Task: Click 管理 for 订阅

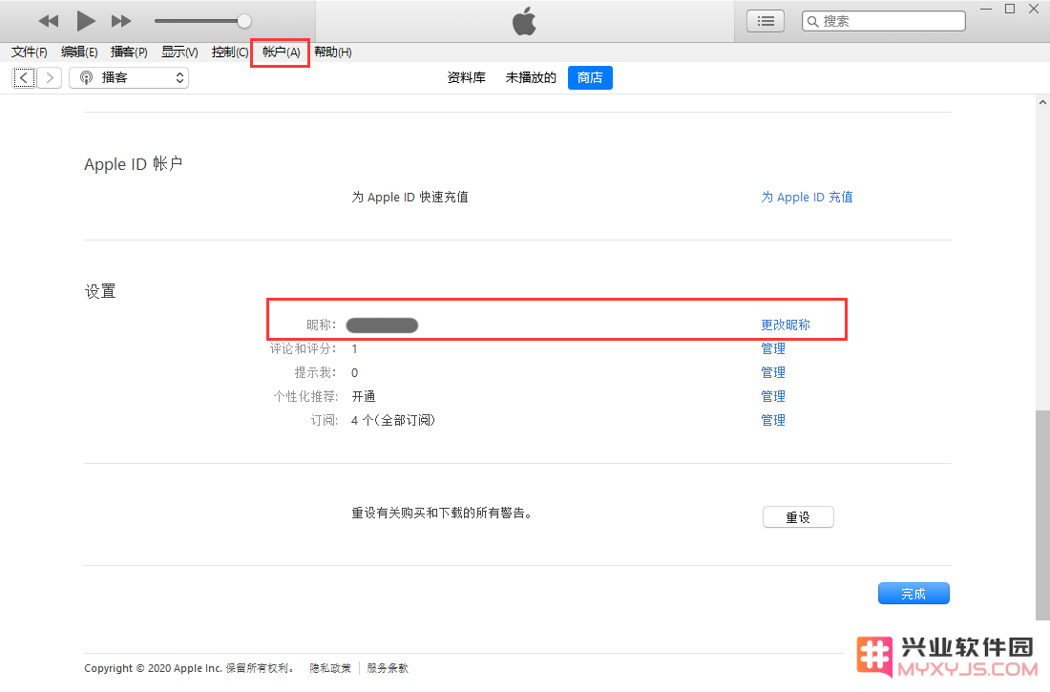Action: [x=773, y=420]
